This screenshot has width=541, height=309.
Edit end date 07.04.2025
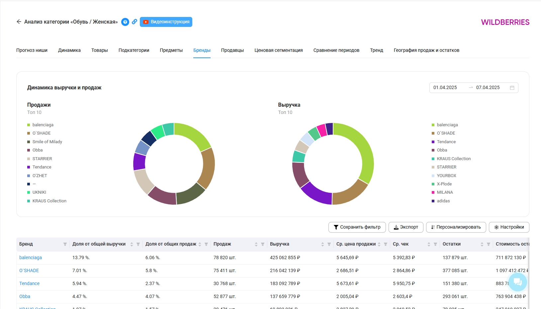(488, 88)
